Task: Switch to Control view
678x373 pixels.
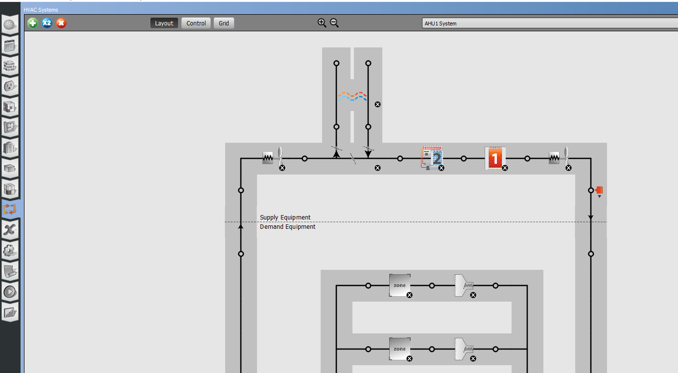Action: pos(196,23)
